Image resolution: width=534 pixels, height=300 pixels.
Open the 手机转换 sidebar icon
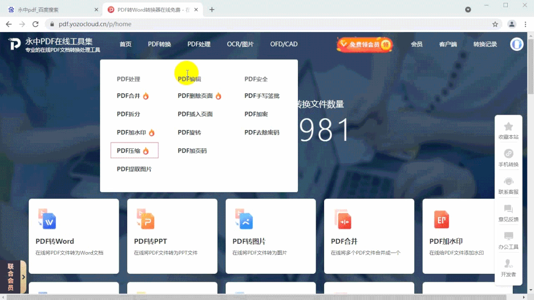pos(508,154)
